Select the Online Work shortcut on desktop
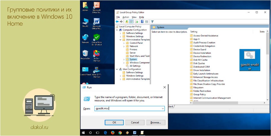This screenshot has height=136, width=271. point(97,40)
